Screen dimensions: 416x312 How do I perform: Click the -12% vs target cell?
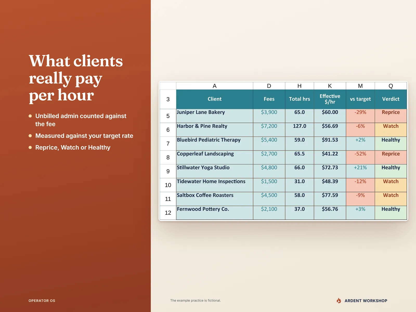point(360,185)
